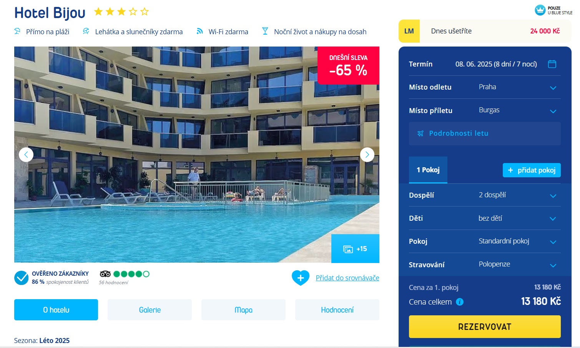Click the next photo arrow on hotel image
The width and height of the screenshot is (580, 348).
pos(367,155)
